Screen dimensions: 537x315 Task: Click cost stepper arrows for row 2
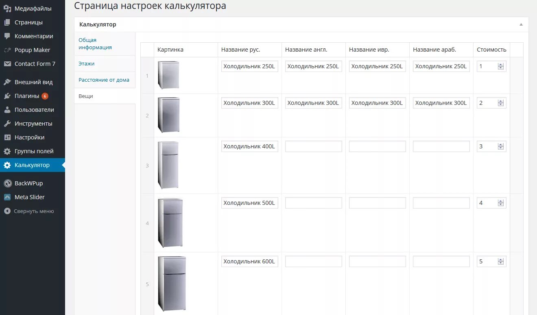point(501,103)
